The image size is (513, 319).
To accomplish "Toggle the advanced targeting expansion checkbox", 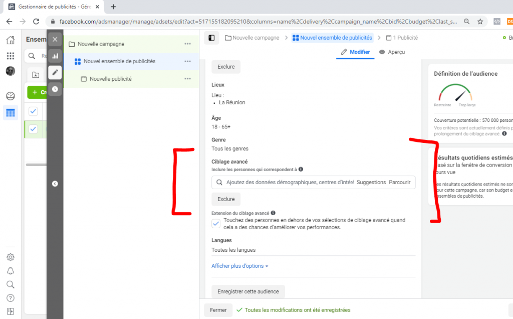I will (216, 224).
